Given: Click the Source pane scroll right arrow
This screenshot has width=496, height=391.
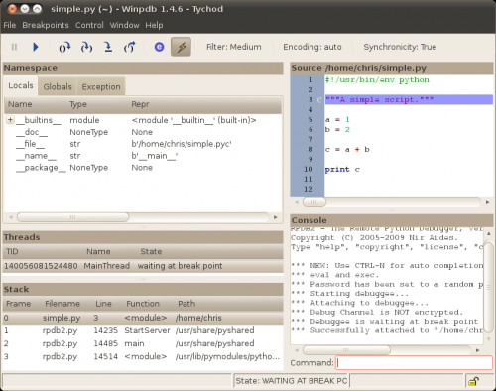Looking at the screenshot, I should (487, 202).
